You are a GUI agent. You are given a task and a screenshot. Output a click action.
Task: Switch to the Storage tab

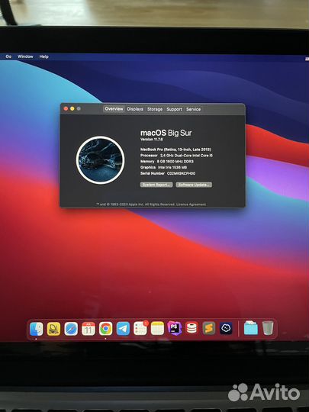tap(155, 109)
